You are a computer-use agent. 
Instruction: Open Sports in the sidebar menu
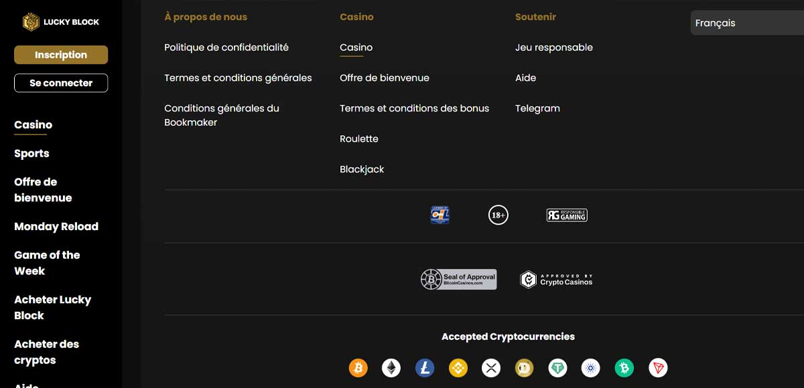coord(31,154)
